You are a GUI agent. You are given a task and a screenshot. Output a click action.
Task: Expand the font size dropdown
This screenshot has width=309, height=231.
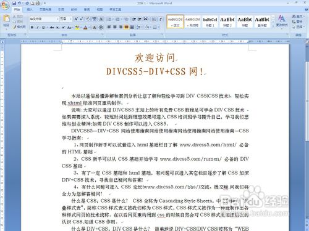(70, 19)
